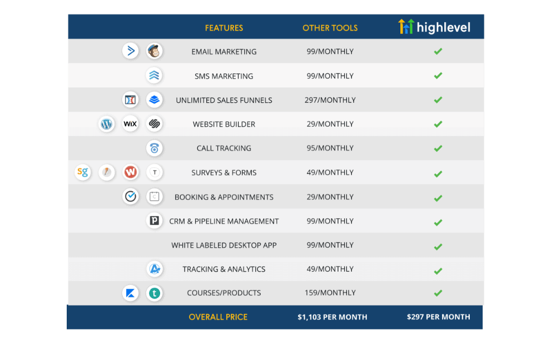The width and height of the screenshot is (556, 345).
Task: Click the ClickFunnels icon beside Unlimited Sales Funnels
Action: pos(131,100)
